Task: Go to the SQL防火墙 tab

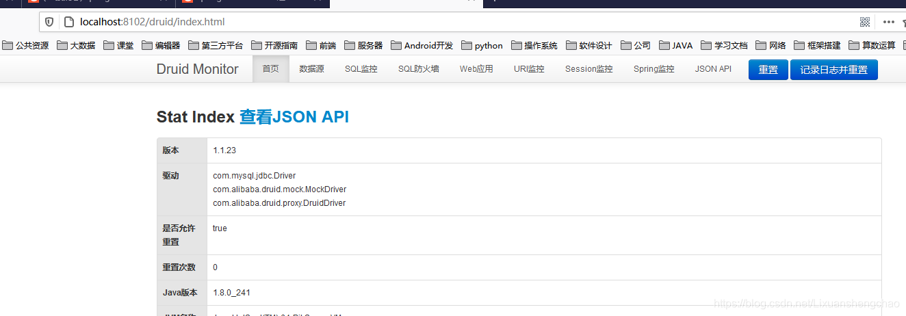Action: [x=419, y=69]
